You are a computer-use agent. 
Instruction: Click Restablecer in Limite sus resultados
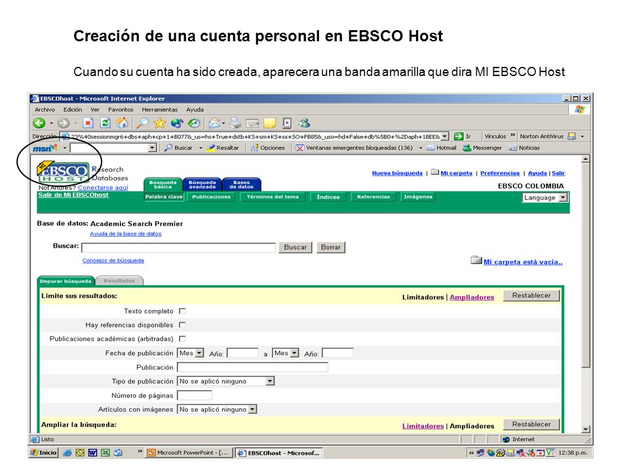[531, 296]
